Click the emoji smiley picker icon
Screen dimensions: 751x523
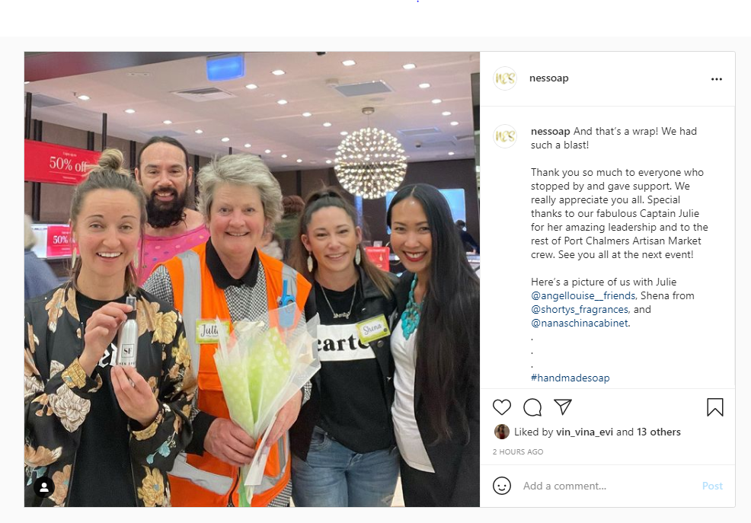(501, 486)
